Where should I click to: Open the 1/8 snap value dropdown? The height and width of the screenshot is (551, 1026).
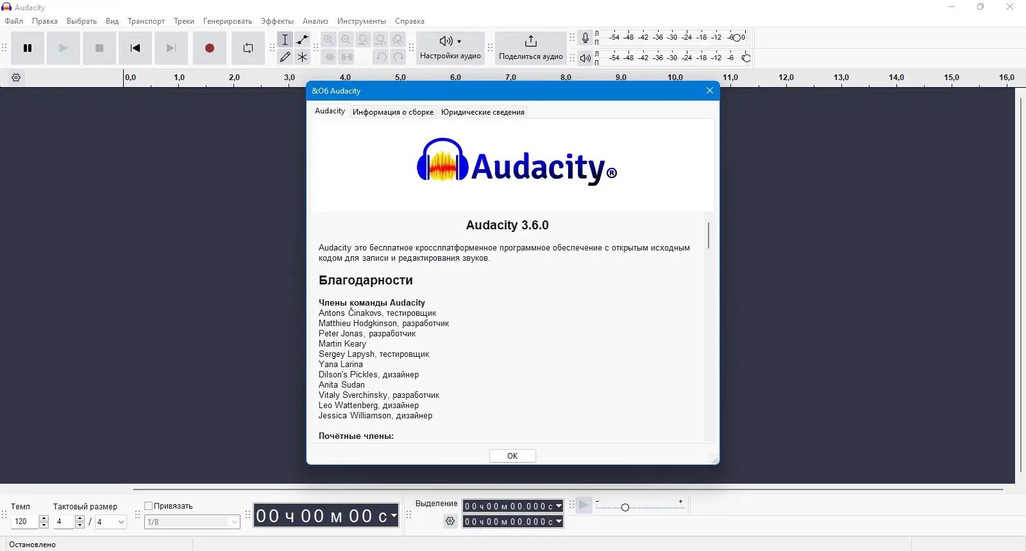tap(192, 522)
